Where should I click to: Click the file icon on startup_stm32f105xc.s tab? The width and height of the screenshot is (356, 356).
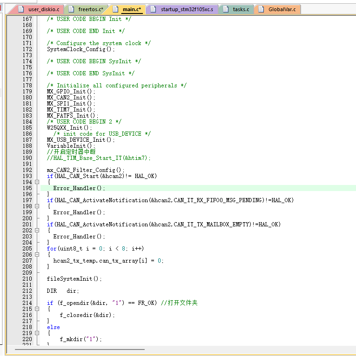[x=154, y=9]
